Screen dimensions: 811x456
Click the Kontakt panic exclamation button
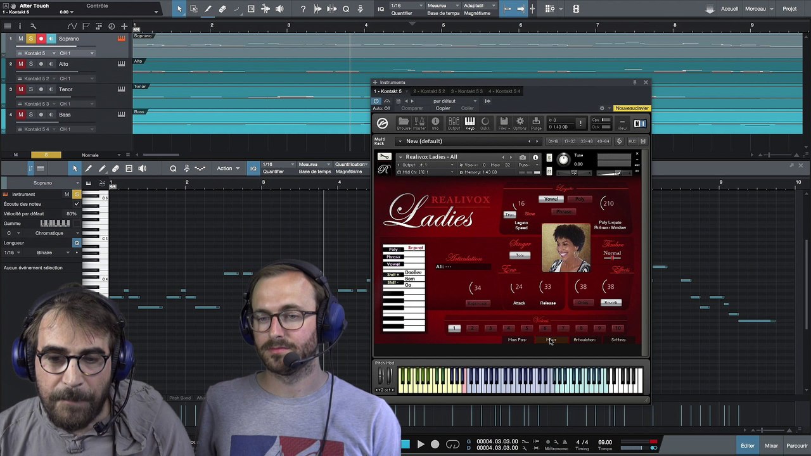580,123
